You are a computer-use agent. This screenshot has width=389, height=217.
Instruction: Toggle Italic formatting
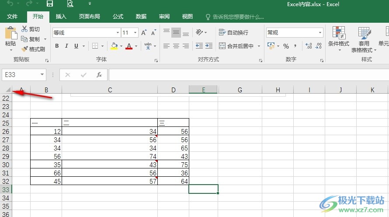coord(66,46)
